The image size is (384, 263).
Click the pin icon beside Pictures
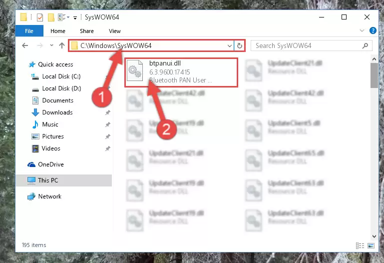(x=107, y=136)
